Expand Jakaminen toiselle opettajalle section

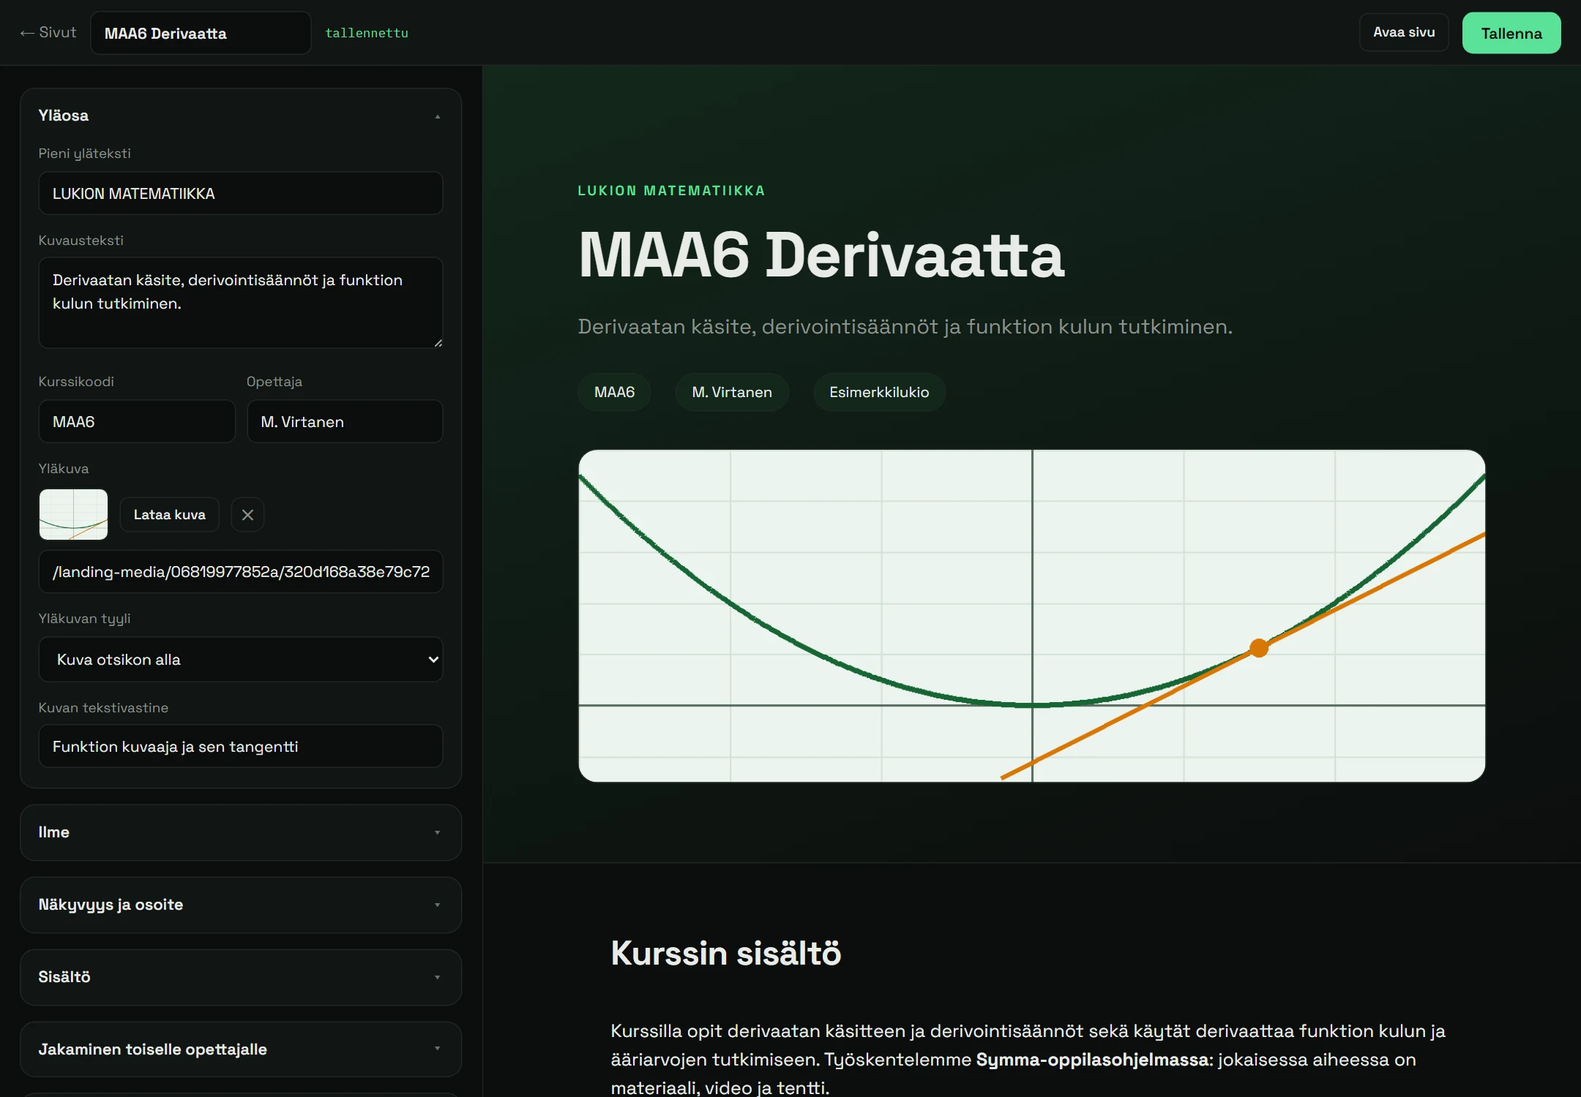tap(240, 1049)
